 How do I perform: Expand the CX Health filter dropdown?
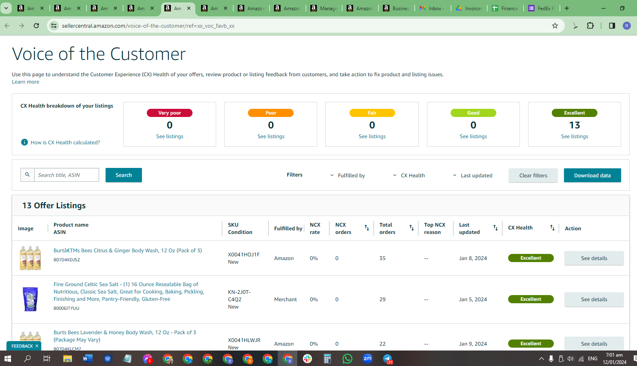(x=409, y=176)
